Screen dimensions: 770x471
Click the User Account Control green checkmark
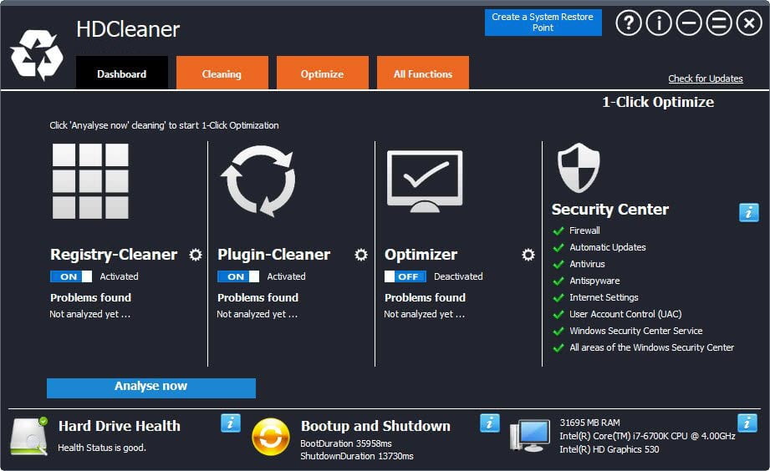pyautogui.click(x=558, y=314)
